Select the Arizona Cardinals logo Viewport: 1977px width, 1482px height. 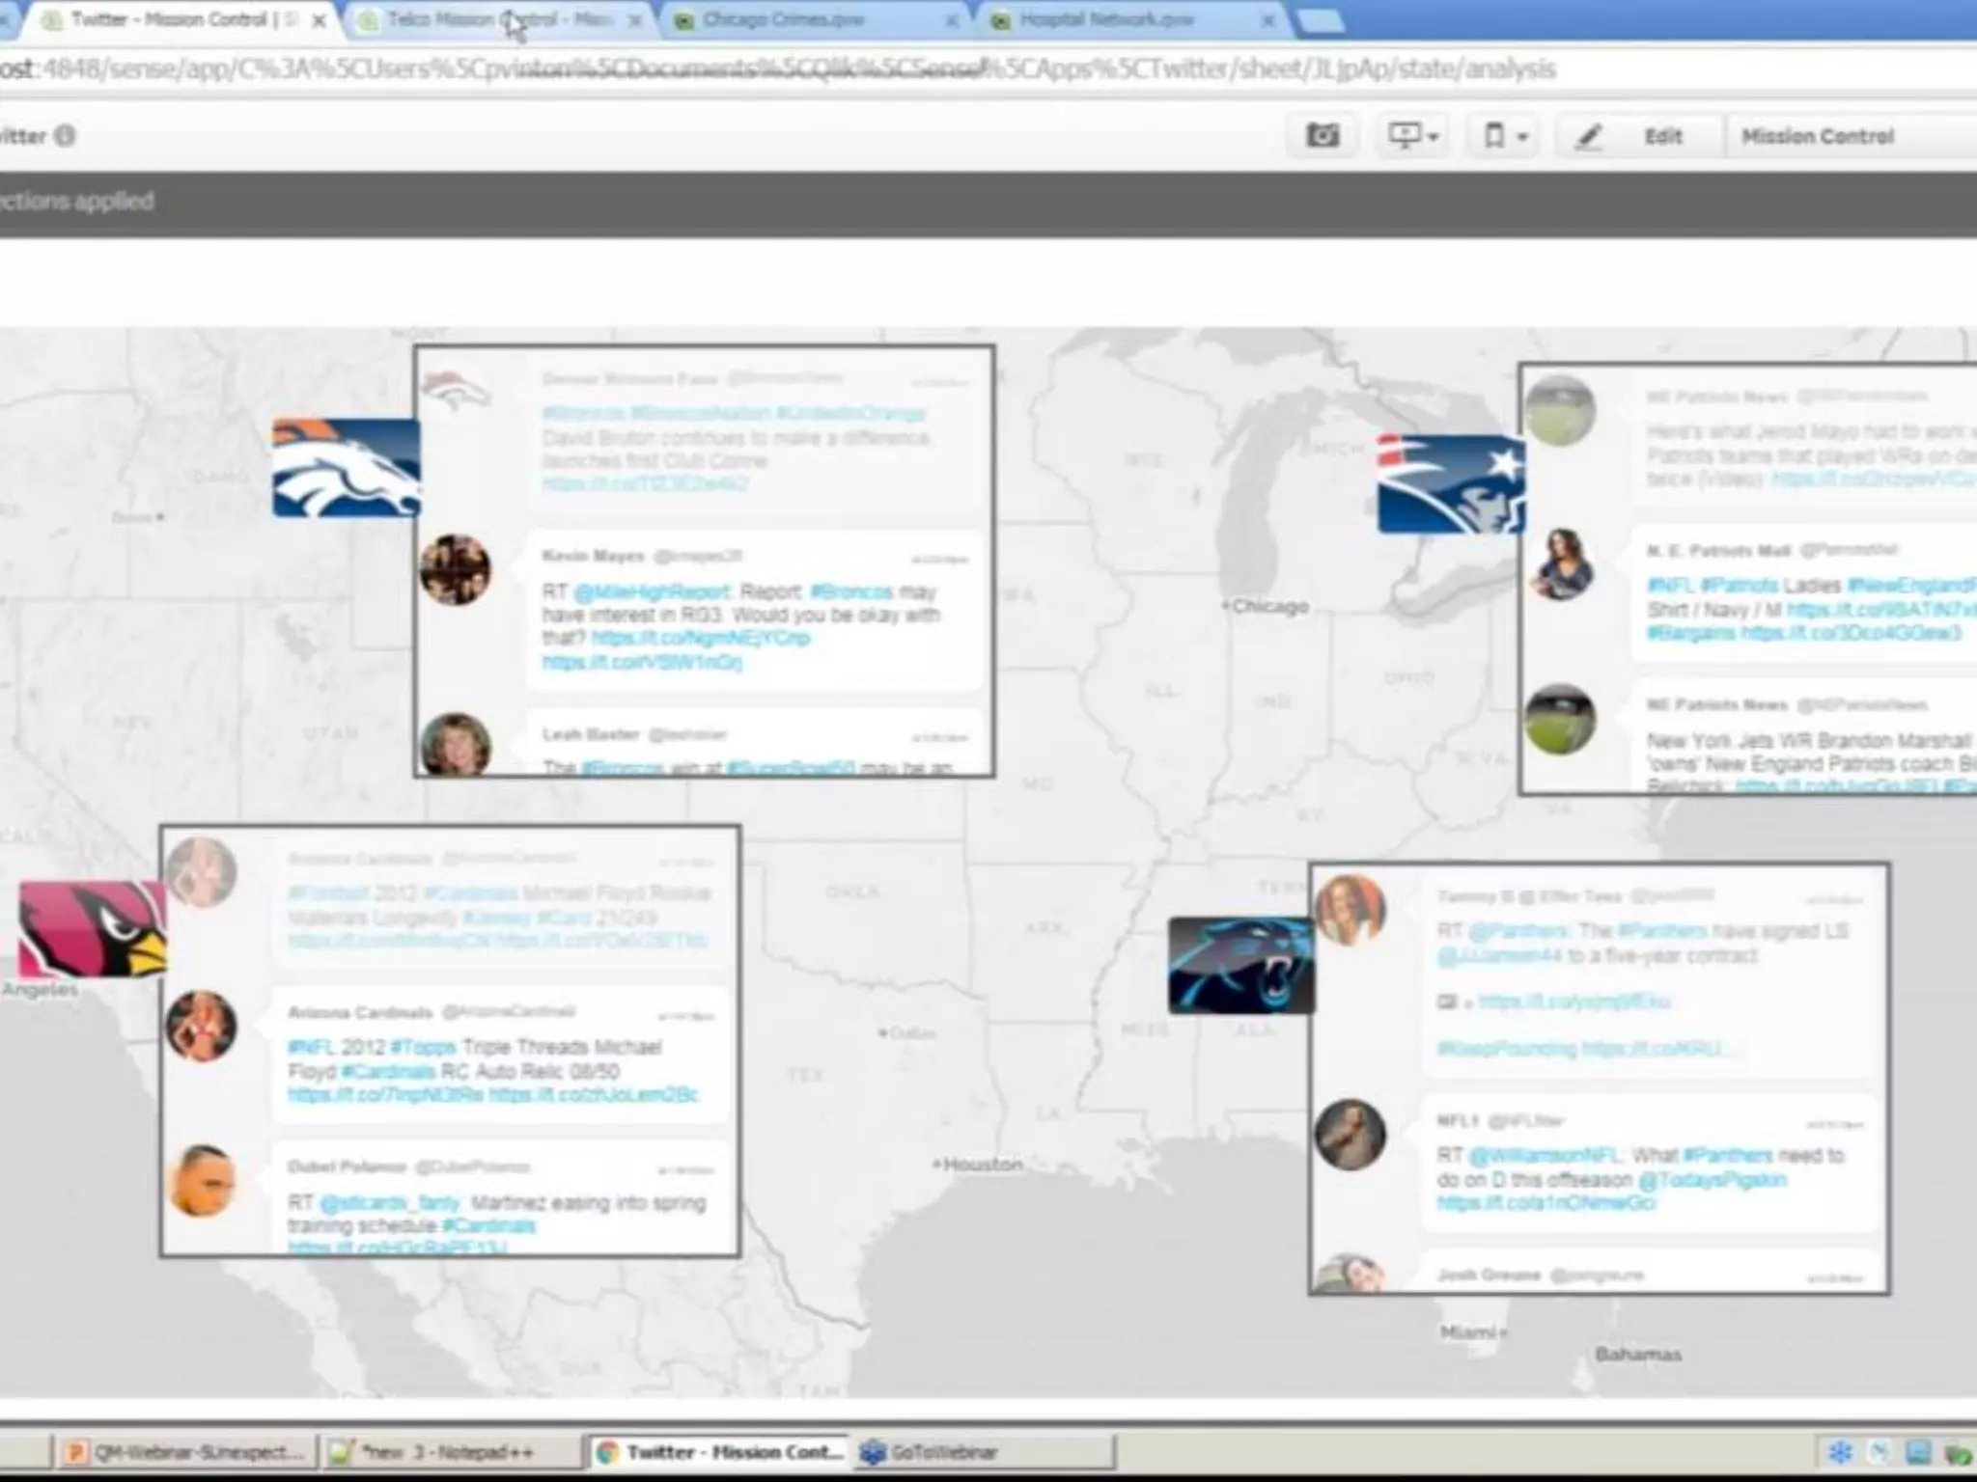[93, 928]
